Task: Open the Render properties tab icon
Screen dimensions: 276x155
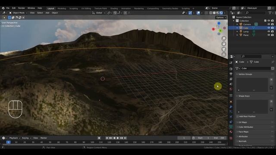Action: [231, 69]
